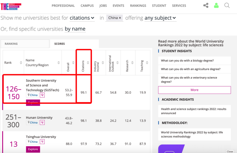
Task: Click the Close button on the ad
Action: point(230,151)
